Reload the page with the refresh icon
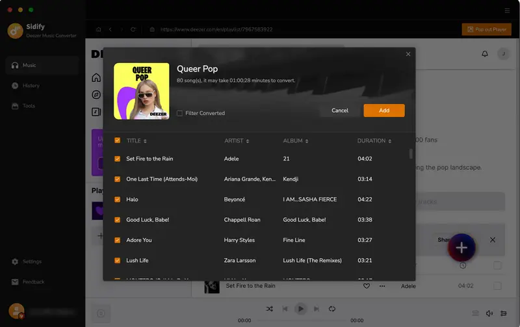The image size is (520, 327). [133, 29]
